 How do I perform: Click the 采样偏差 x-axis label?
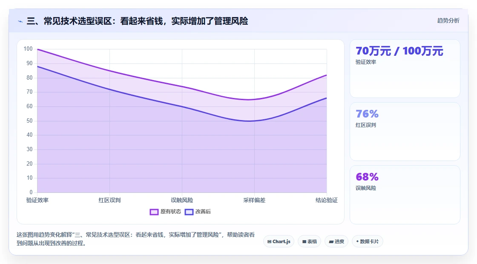tap(254, 200)
